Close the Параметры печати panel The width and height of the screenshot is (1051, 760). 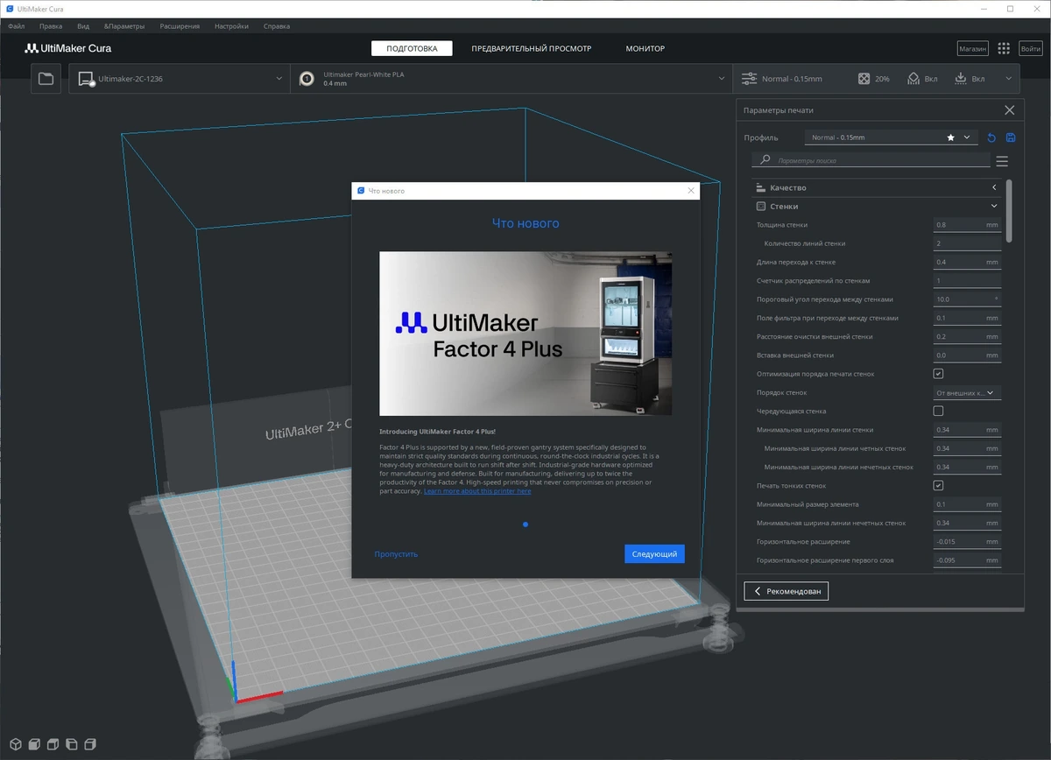point(1009,110)
